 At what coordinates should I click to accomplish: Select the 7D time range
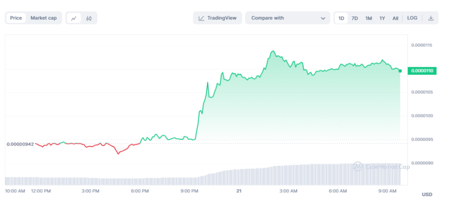click(355, 18)
